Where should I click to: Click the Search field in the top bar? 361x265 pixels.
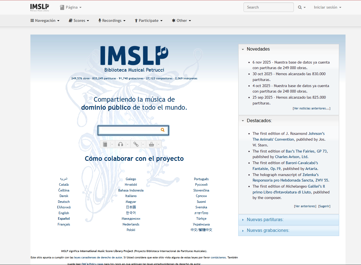[268, 7]
